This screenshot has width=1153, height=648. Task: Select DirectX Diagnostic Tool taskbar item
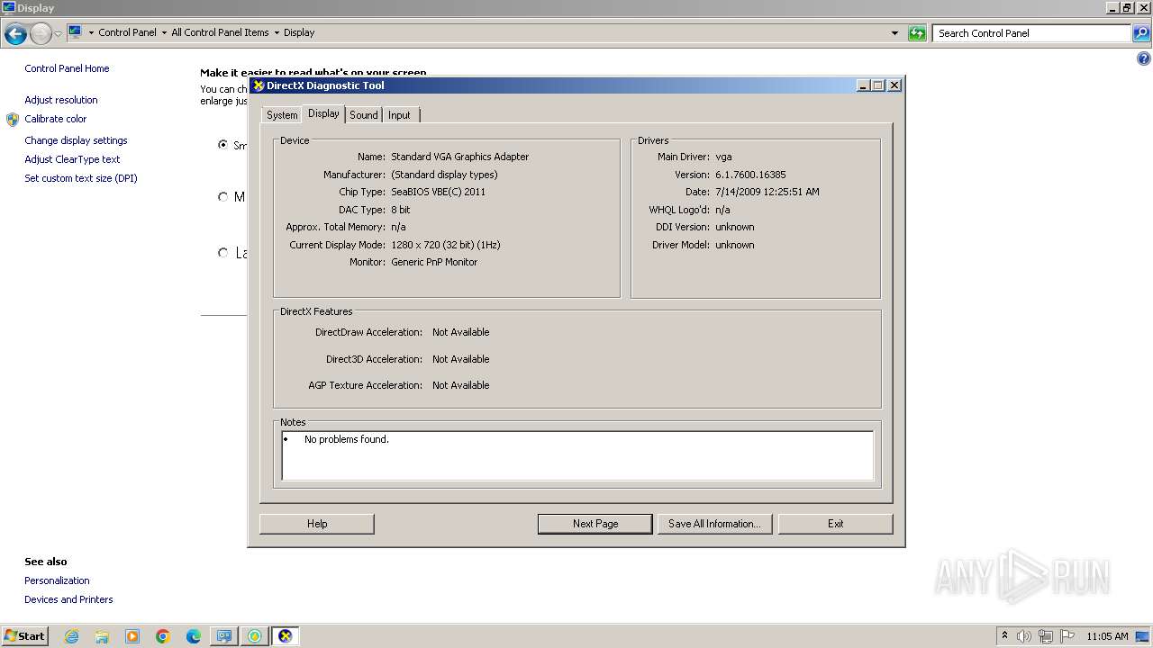(286, 636)
